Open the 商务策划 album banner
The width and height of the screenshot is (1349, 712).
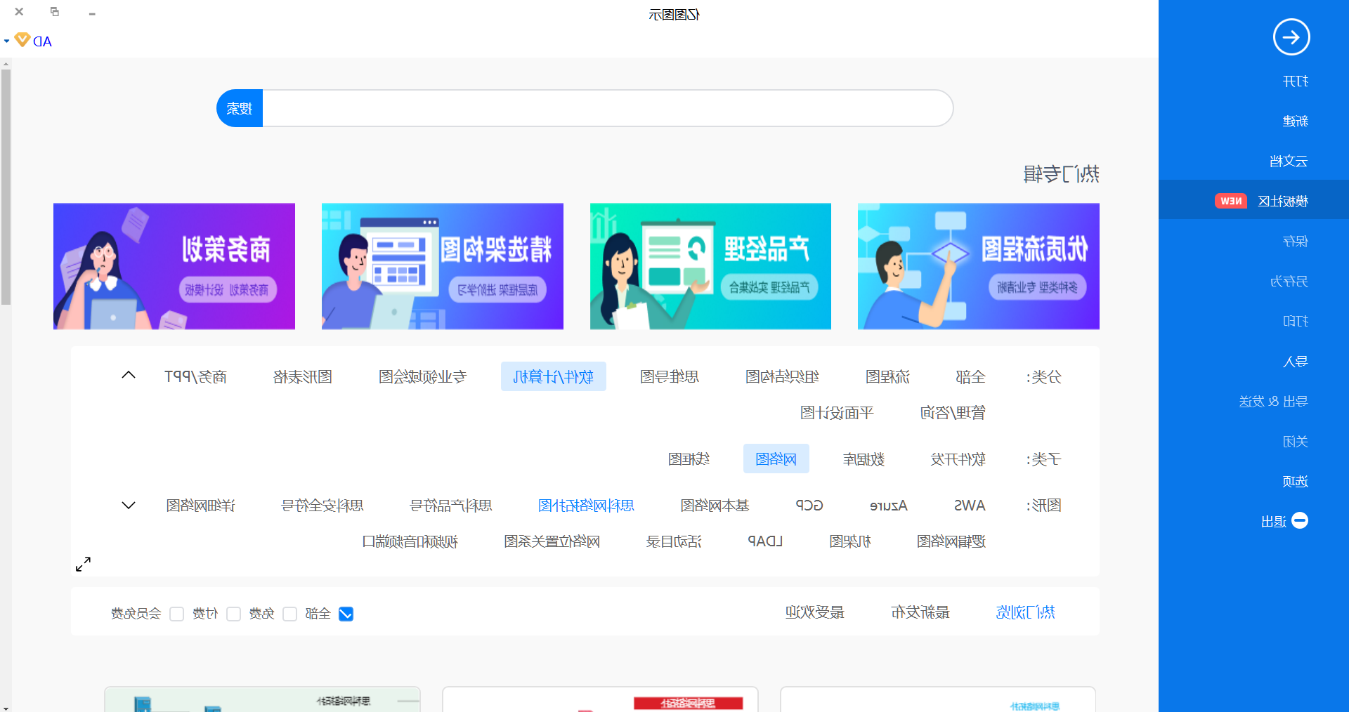(174, 266)
